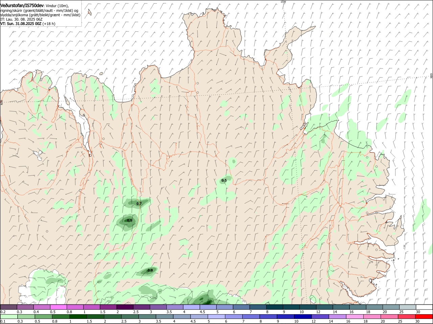Pick the 25 swatch in the upper legend row
Viewport: 433px width, 324px height.
click(x=408, y=307)
